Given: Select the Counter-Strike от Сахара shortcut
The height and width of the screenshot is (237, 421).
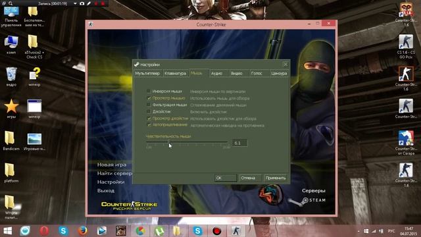Looking at the screenshot, I should 406,143.
